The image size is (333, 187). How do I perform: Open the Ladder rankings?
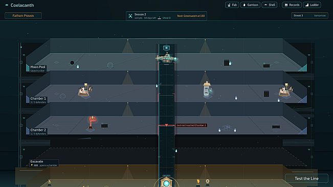click(312, 5)
